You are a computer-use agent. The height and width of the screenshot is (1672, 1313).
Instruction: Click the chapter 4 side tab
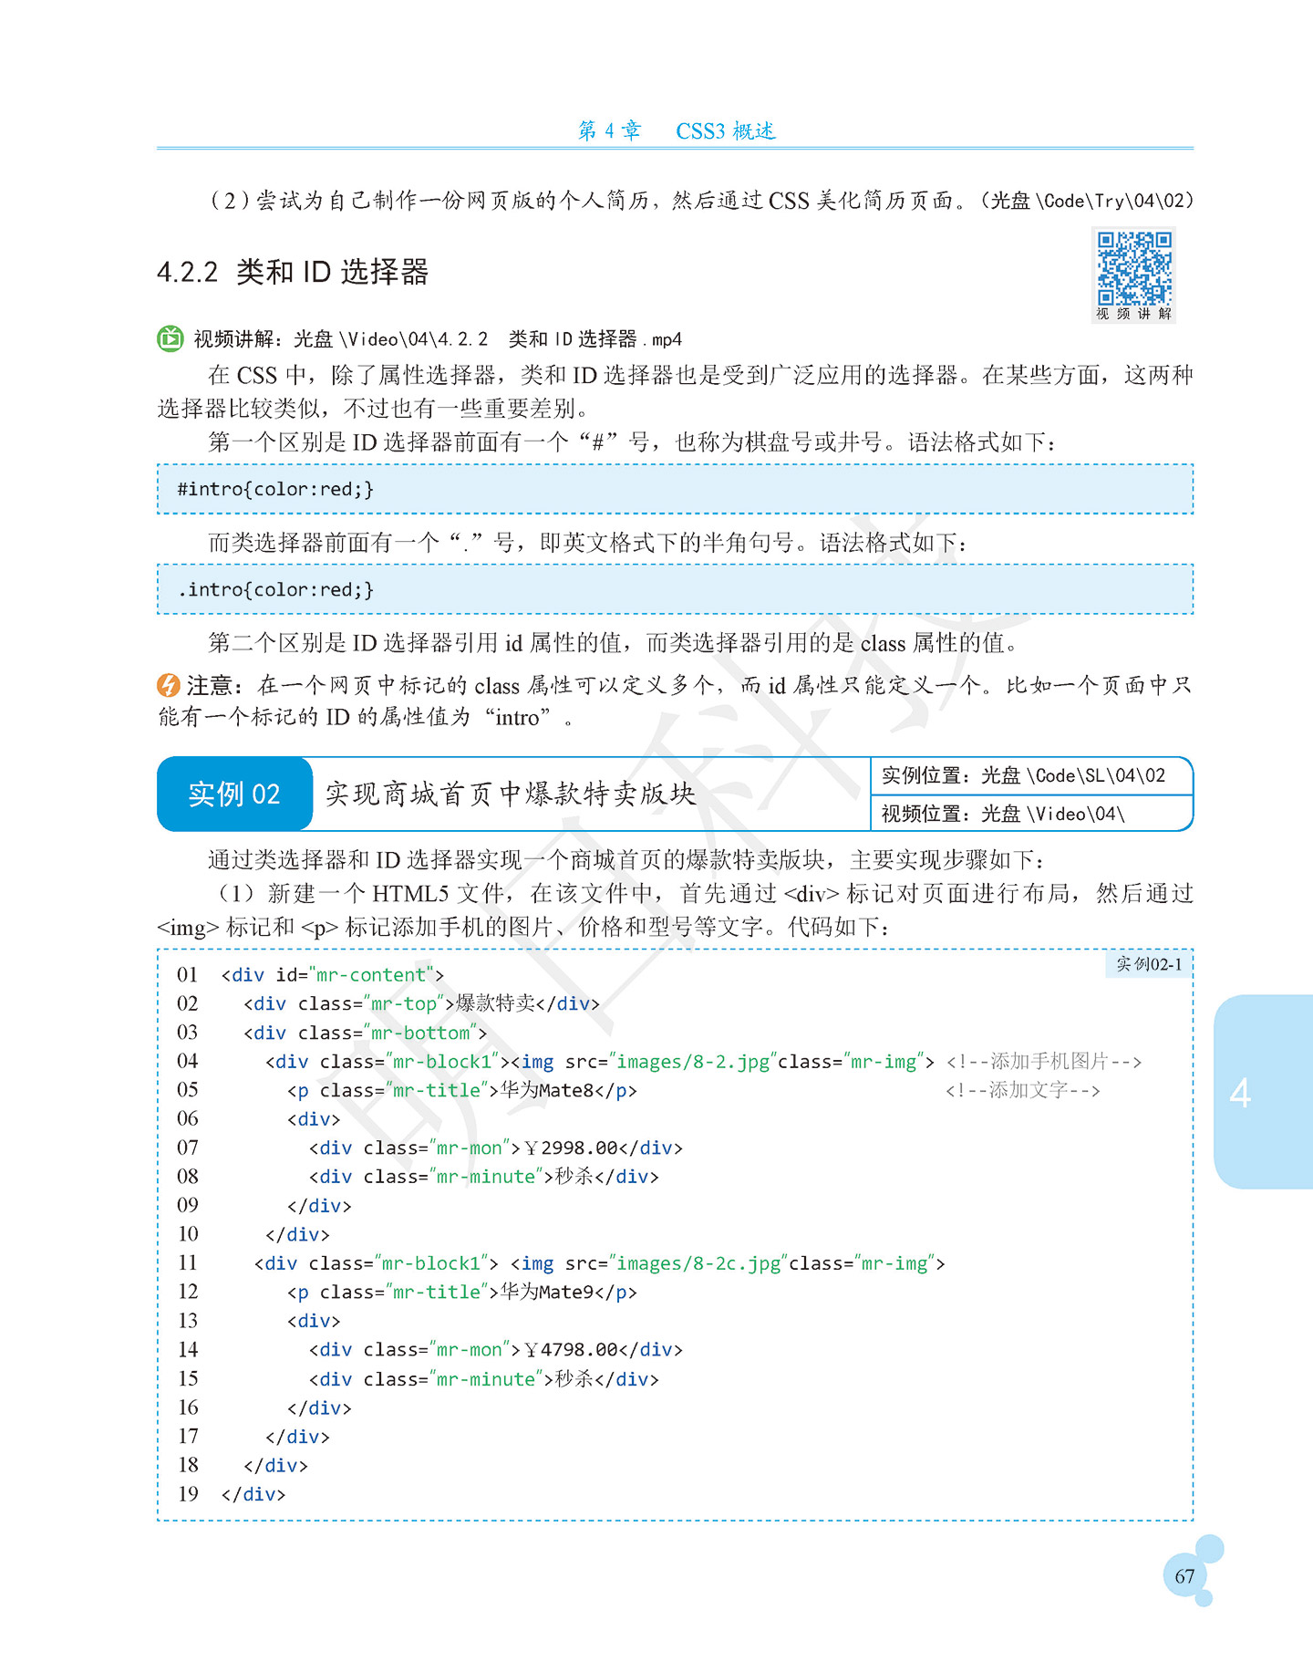1263,1091
